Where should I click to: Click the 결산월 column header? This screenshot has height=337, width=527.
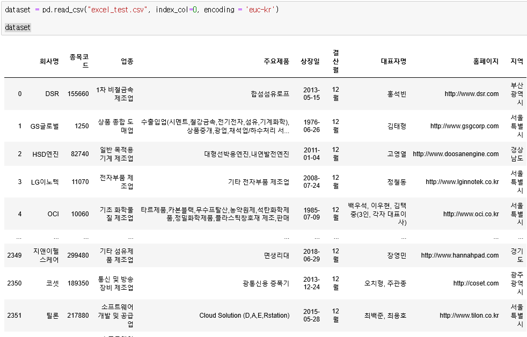[336, 61]
